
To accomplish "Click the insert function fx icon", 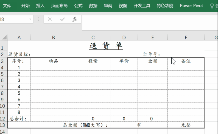I will tap(75, 19).
